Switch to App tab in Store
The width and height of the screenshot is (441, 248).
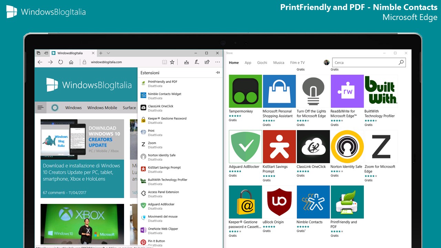tap(248, 63)
